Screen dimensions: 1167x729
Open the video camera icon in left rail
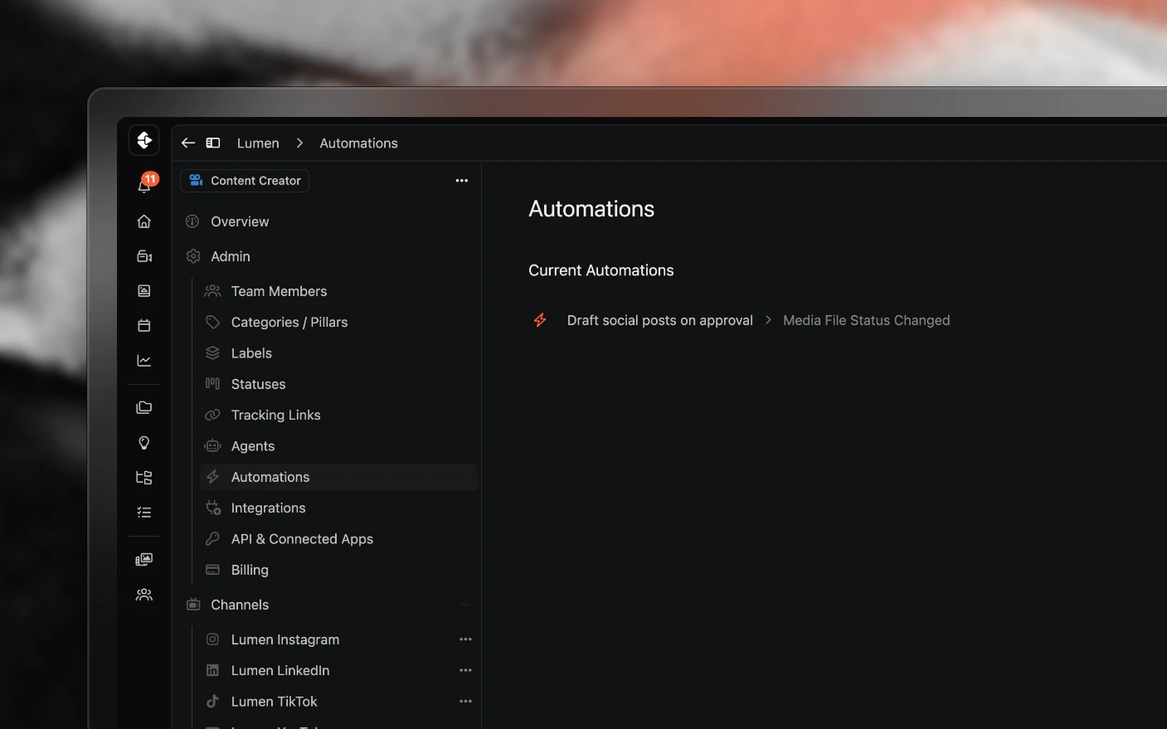coord(144,256)
